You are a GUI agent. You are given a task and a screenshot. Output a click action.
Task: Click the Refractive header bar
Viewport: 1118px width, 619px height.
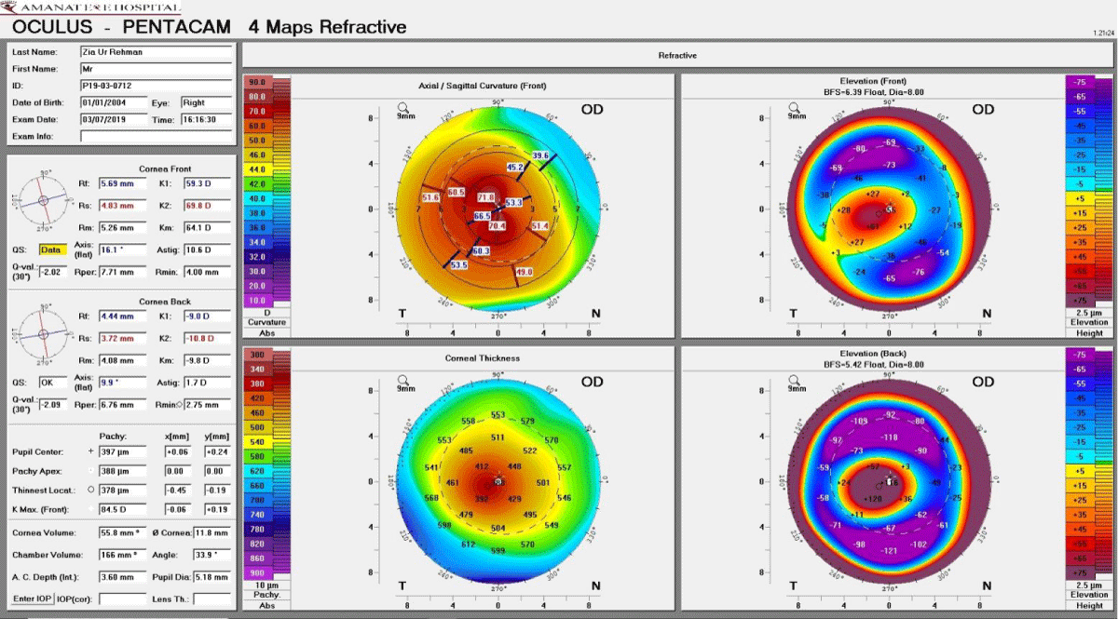[x=677, y=55]
